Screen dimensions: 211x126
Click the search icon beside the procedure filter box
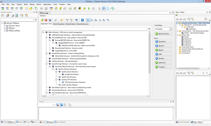pos(149,28)
